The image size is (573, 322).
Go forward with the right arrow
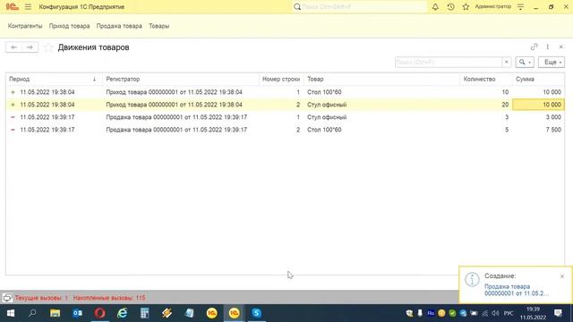(30, 47)
